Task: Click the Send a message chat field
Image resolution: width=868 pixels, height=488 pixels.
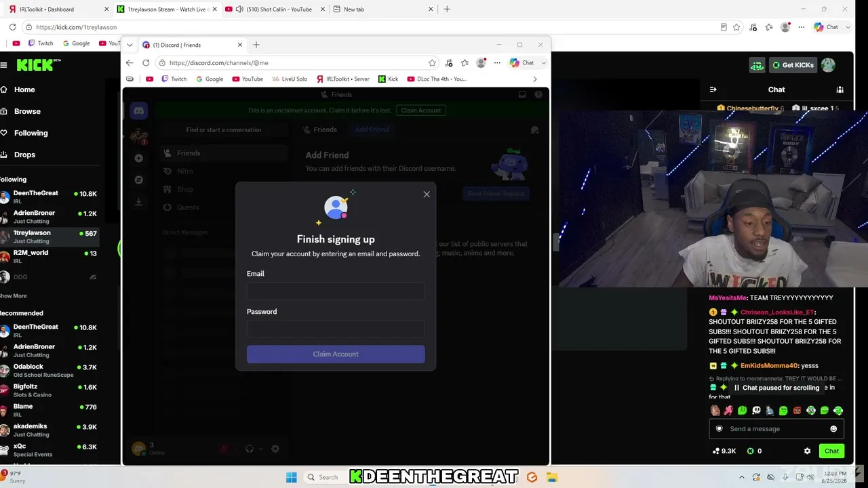Action: [x=776, y=429]
